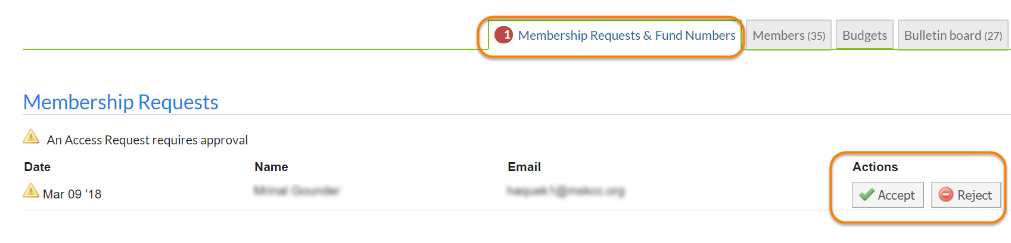Click the green checkmark icon on Accept
The image size is (1011, 243).
(x=867, y=195)
